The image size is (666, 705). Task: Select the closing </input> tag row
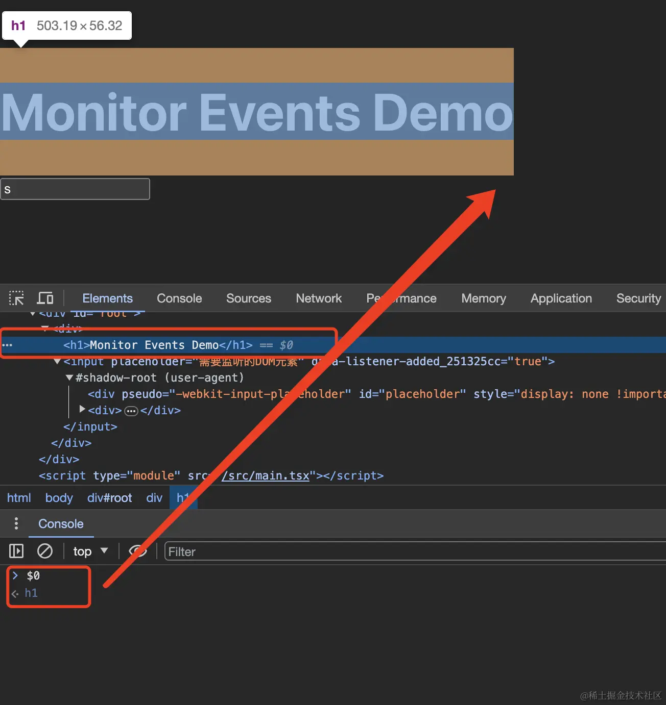90,426
